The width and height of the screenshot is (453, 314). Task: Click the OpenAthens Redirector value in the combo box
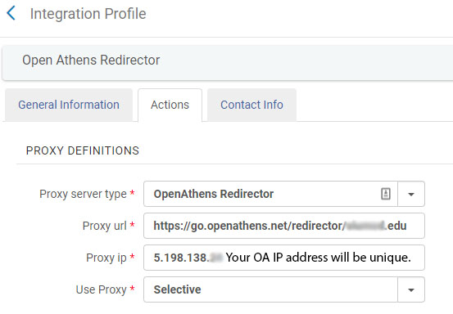pos(214,194)
